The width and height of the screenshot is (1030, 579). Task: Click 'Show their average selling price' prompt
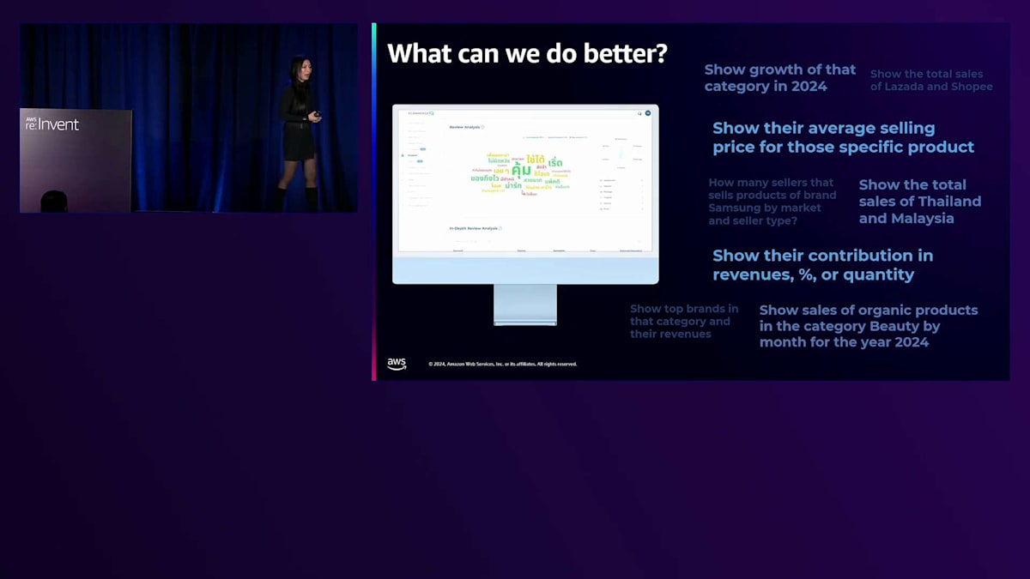pyautogui.click(x=843, y=137)
